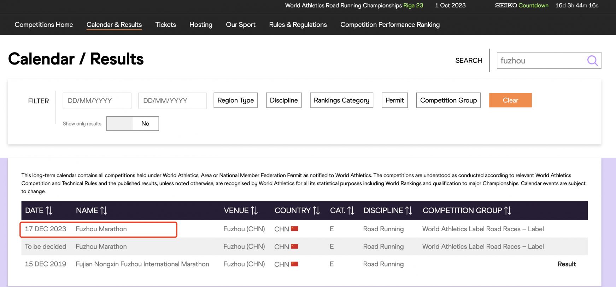616x287 pixels.
Task: Open the Competition Group filter dropdown
Action: (448, 100)
